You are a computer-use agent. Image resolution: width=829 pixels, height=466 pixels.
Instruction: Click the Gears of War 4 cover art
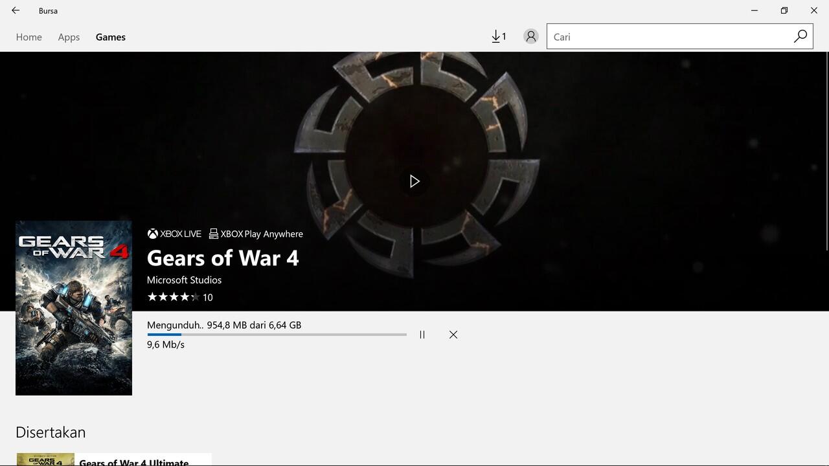coord(74,308)
